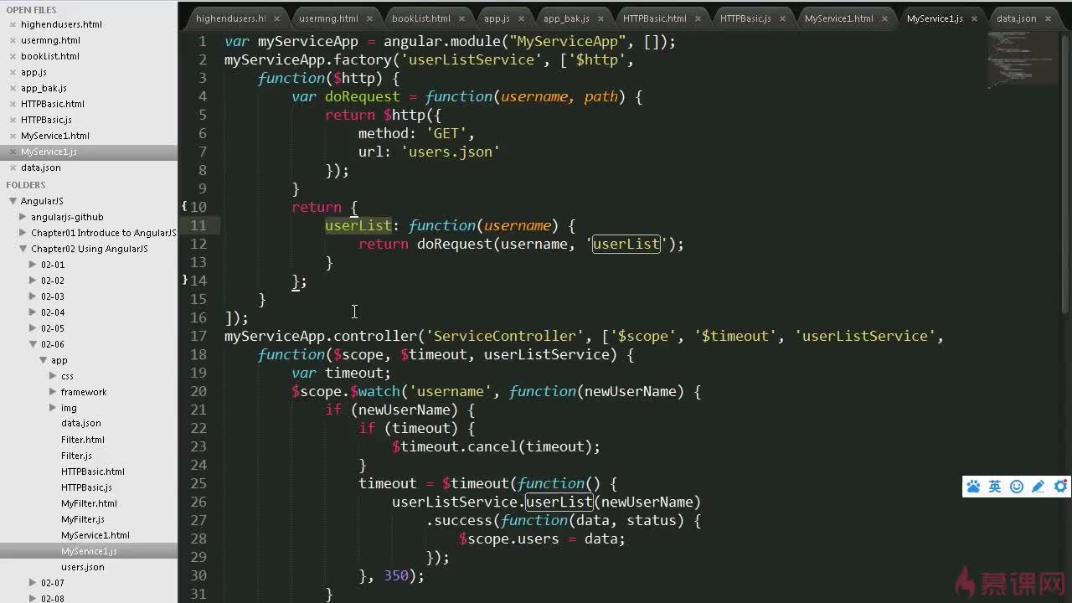The height and width of the screenshot is (603, 1072).
Task: Expand the 02-07 folder
Action: 33,583
